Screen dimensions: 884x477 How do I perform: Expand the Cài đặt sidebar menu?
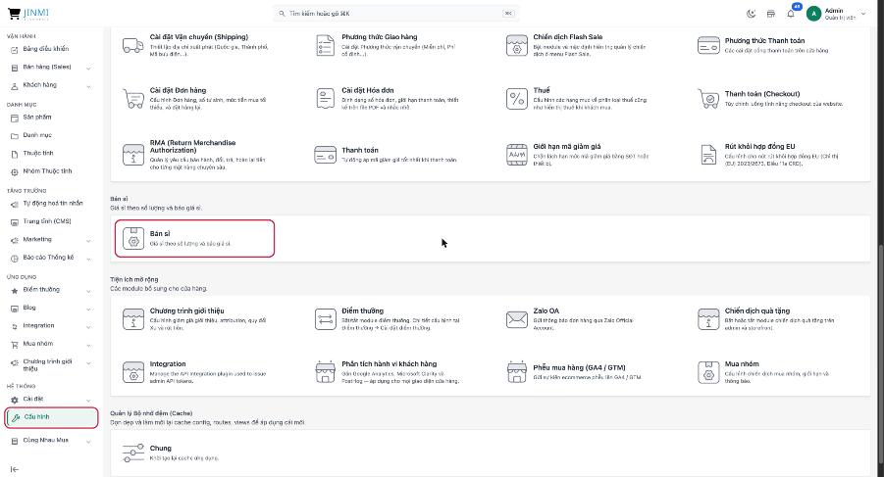click(x=88, y=400)
